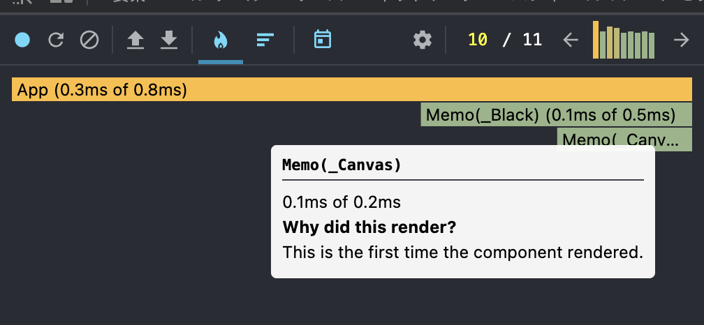Click the reload and start profiling icon
The image size is (704, 325).
[56, 40]
